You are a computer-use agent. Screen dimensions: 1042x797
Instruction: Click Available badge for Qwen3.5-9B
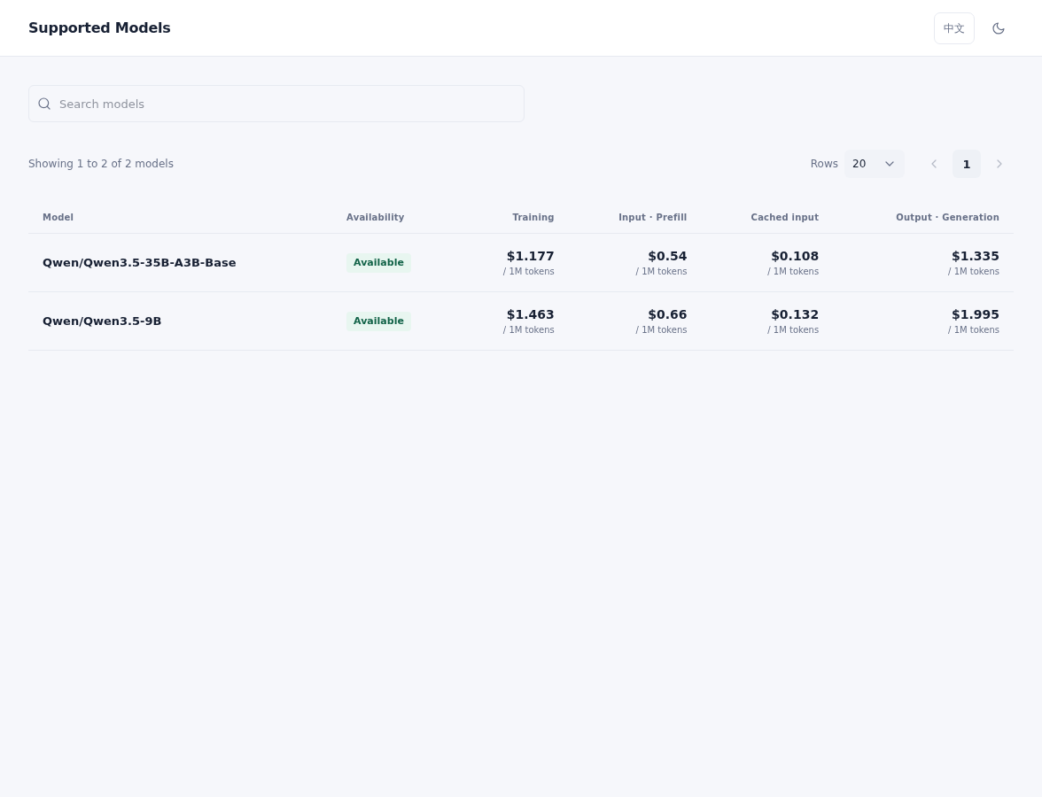[378, 321]
